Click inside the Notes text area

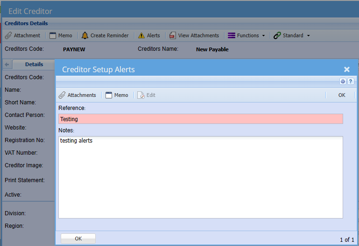click(201, 177)
